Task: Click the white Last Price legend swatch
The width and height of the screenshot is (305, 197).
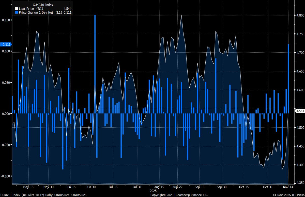Action: [17, 8]
